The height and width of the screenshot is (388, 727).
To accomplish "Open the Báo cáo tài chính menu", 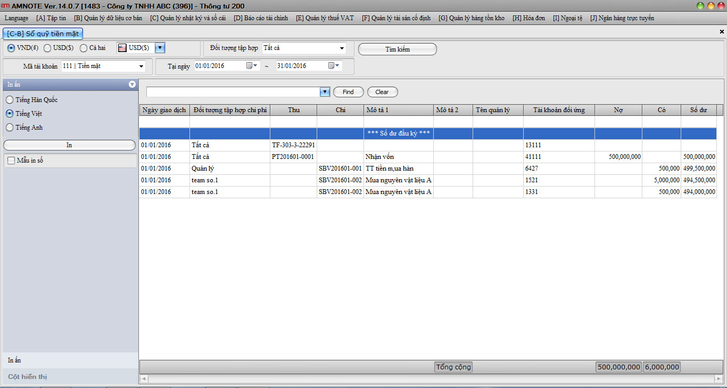I will coord(261,18).
